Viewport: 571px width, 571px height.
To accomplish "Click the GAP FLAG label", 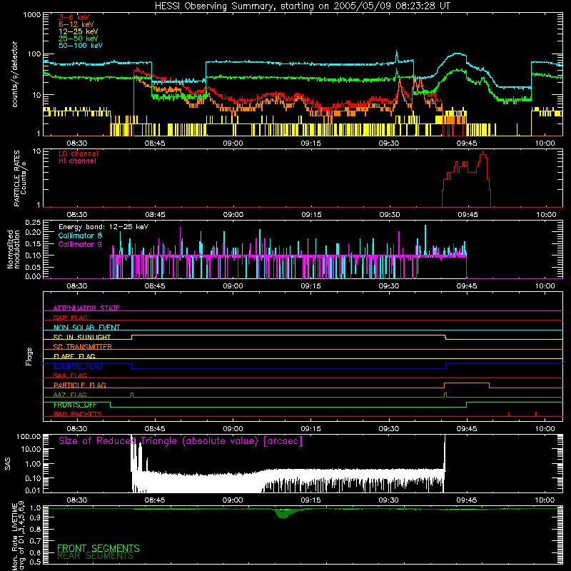I will [70, 318].
